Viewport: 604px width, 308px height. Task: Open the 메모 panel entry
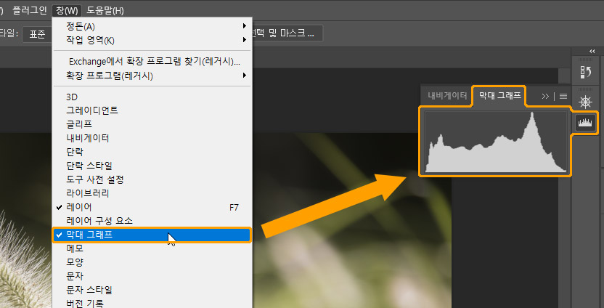pyautogui.click(x=152, y=248)
